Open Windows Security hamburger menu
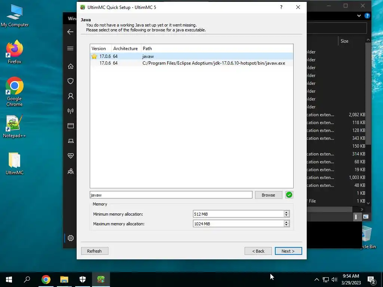 pos(70,48)
